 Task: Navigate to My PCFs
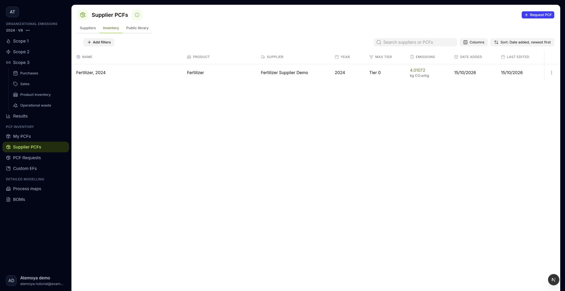(x=36, y=136)
